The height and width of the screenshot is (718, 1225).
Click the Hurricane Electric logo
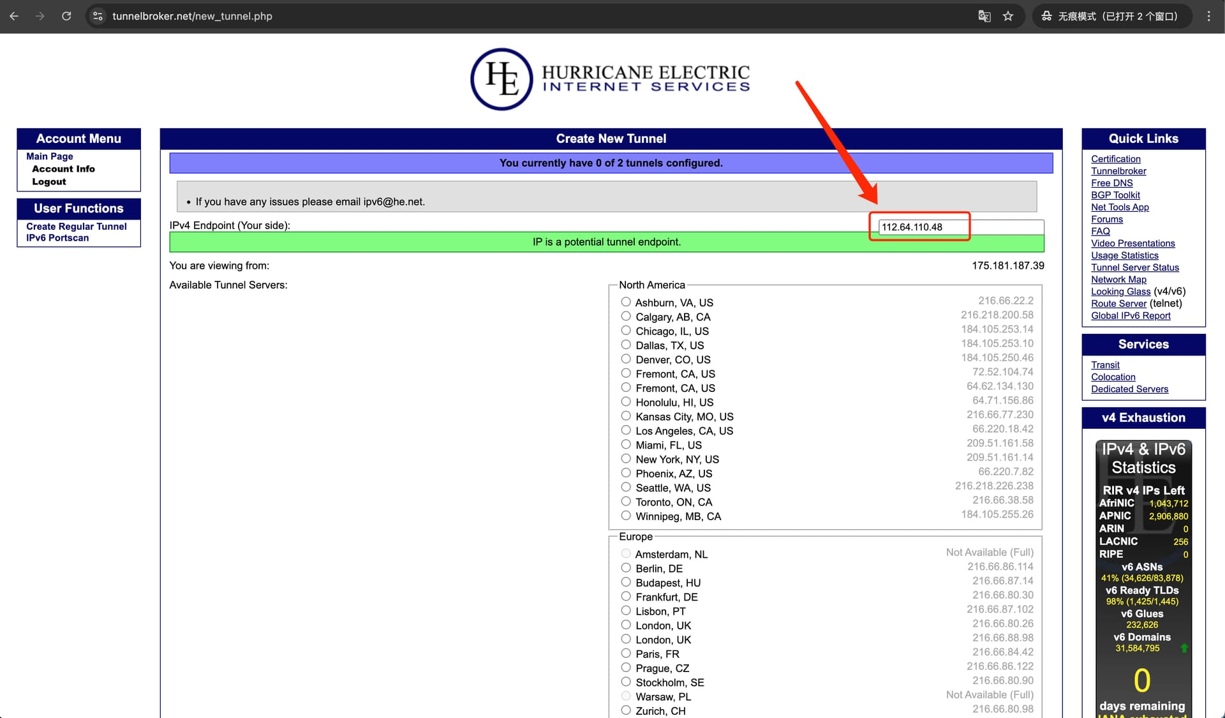click(x=610, y=79)
